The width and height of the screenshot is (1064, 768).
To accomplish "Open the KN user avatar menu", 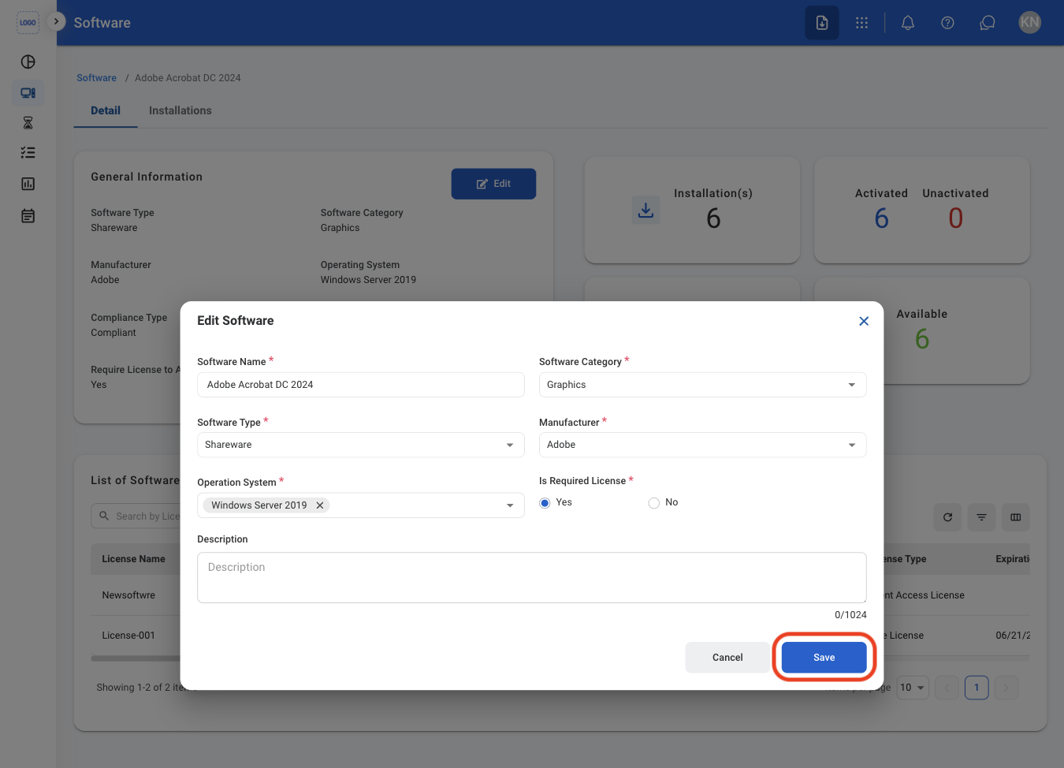I will pos(1029,22).
